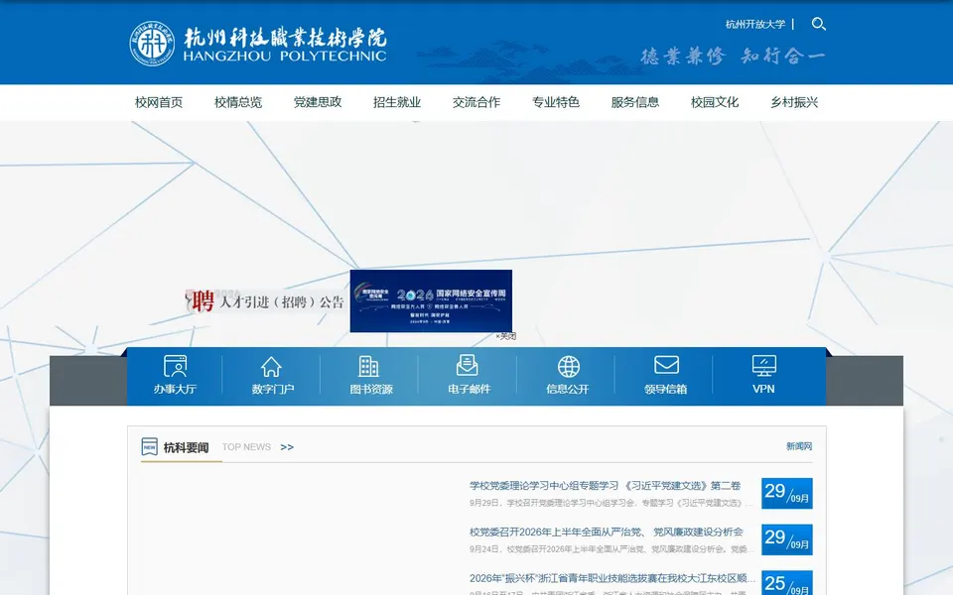The height and width of the screenshot is (595, 953).
Task: Click the >> arrows after TOP NEWS
Action: 287,447
